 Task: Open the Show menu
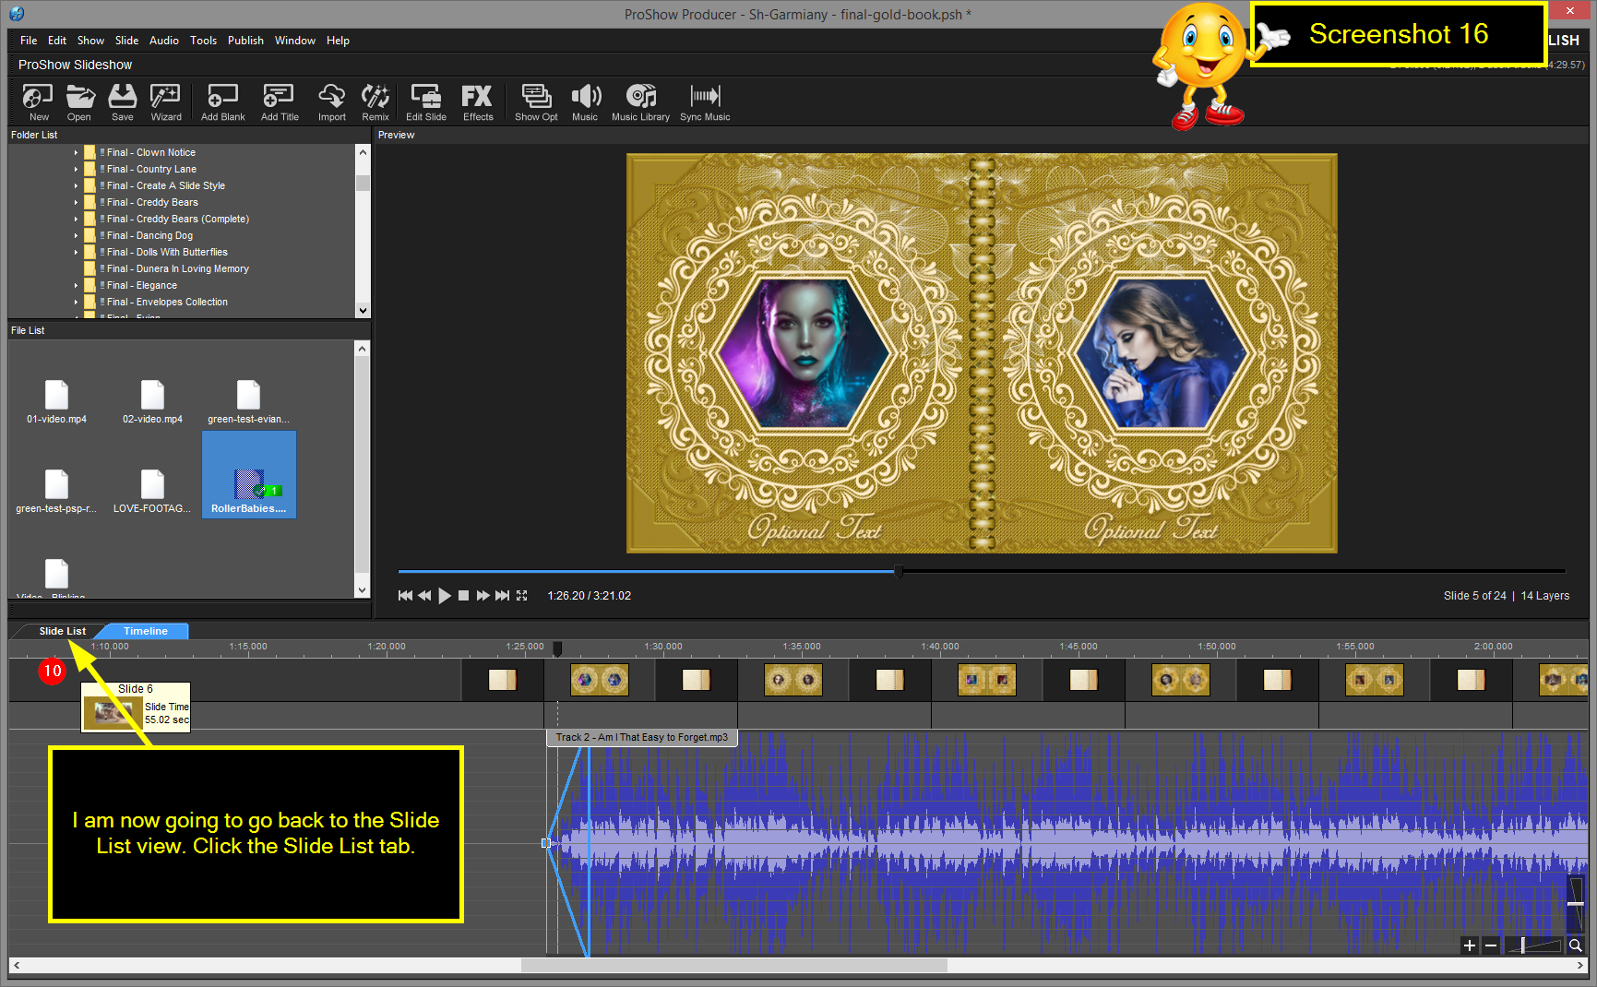[x=90, y=41]
